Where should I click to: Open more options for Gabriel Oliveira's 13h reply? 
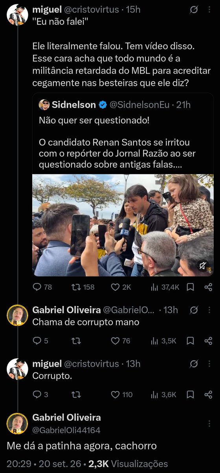click(x=209, y=310)
